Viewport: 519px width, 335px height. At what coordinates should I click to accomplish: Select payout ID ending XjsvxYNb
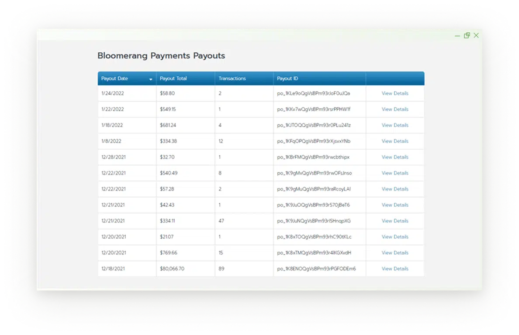click(313, 141)
